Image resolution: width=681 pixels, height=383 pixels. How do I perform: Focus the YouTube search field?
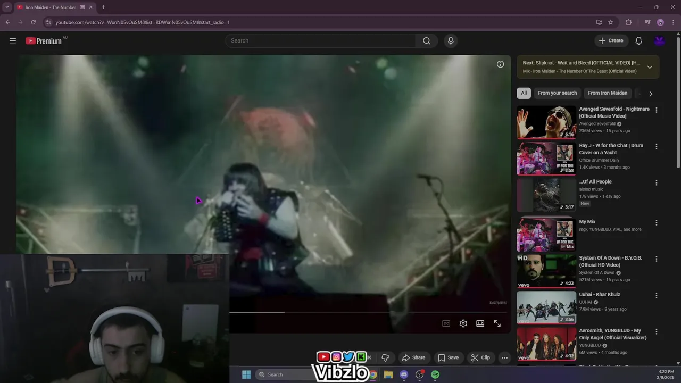[x=321, y=40]
